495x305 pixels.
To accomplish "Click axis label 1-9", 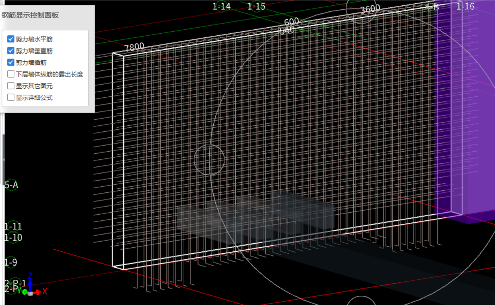I will (x=11, y=262).
